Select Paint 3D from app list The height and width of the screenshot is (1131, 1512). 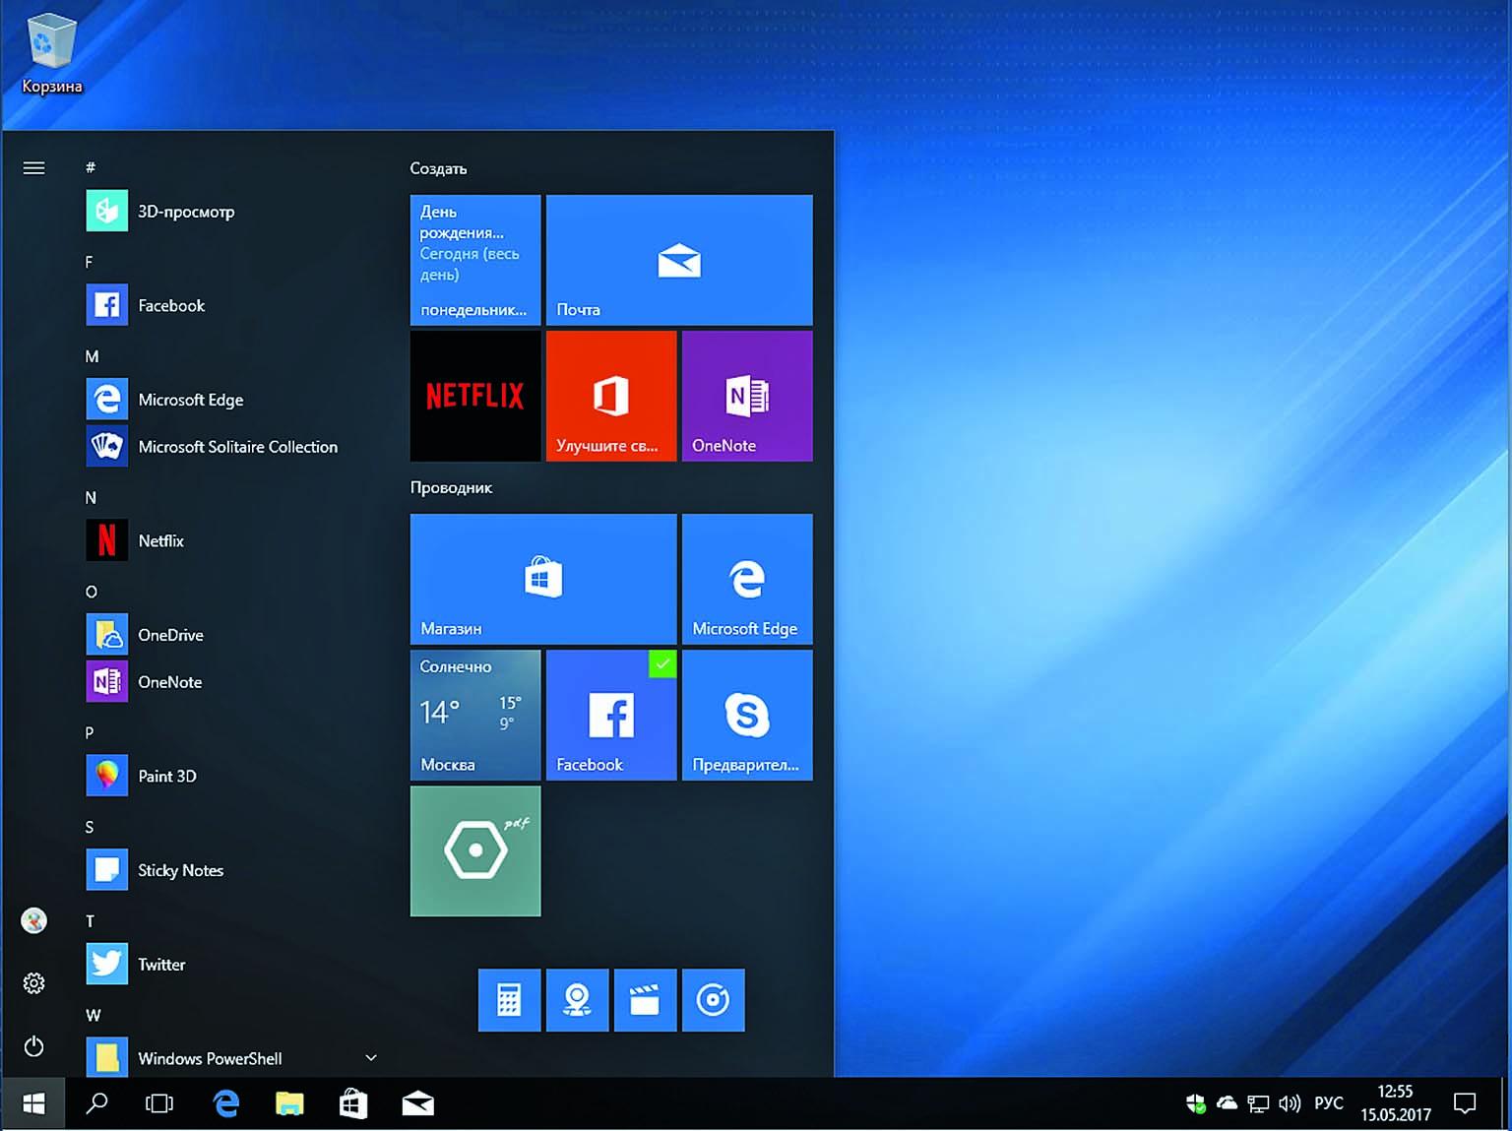[167, 776]
